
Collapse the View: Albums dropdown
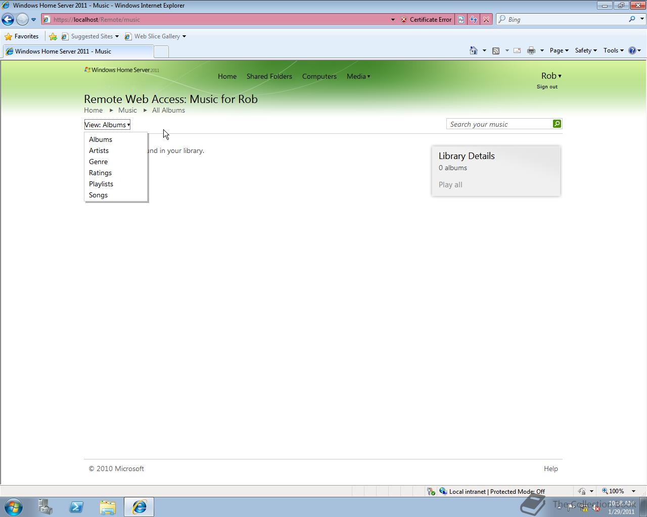(107, 125)
